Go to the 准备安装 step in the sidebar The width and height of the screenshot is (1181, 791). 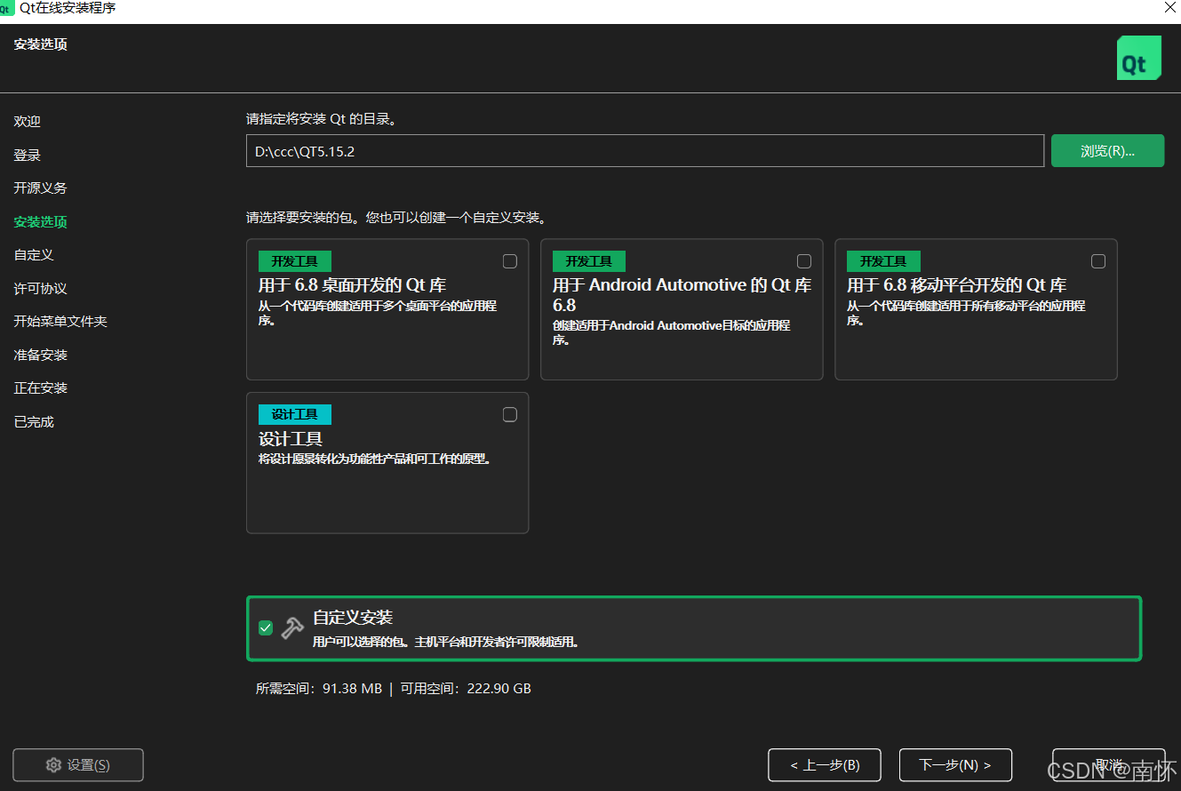40,356
